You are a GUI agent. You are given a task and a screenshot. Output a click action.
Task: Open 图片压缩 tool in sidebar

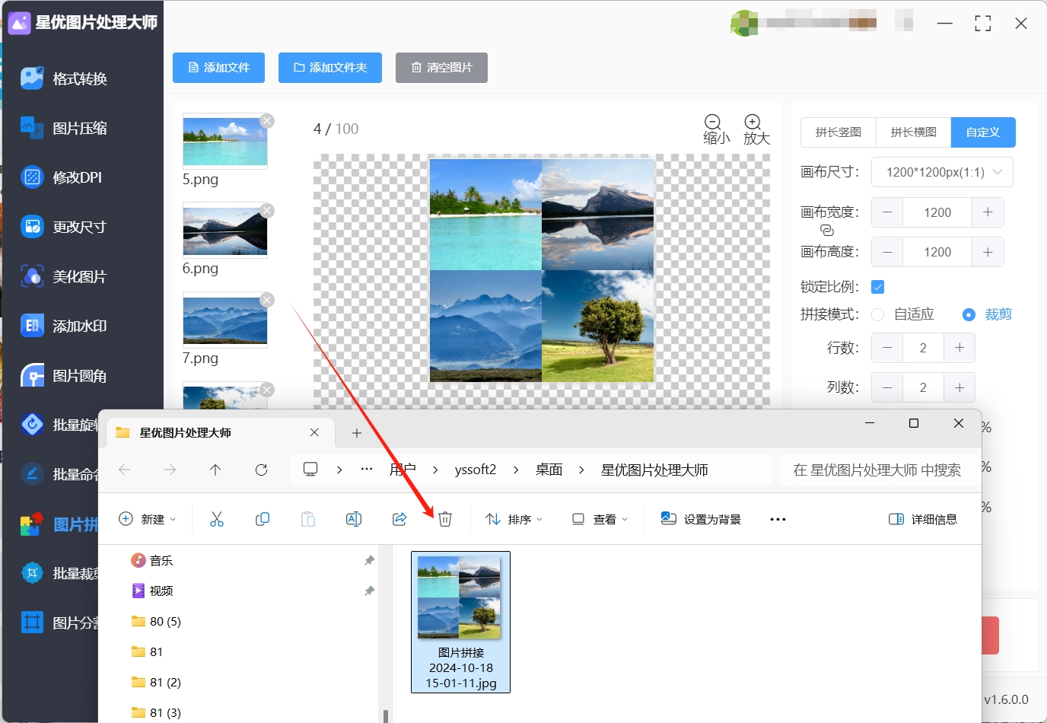coord(65,128)
